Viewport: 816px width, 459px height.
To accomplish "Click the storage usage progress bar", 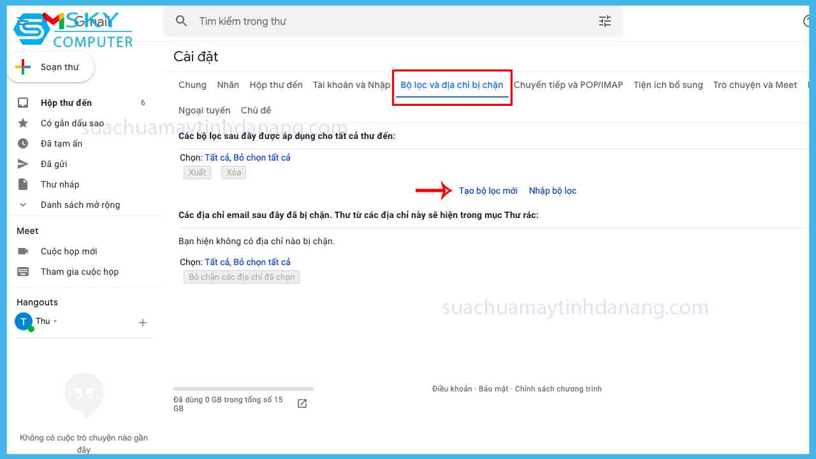I will pos(243,388).
